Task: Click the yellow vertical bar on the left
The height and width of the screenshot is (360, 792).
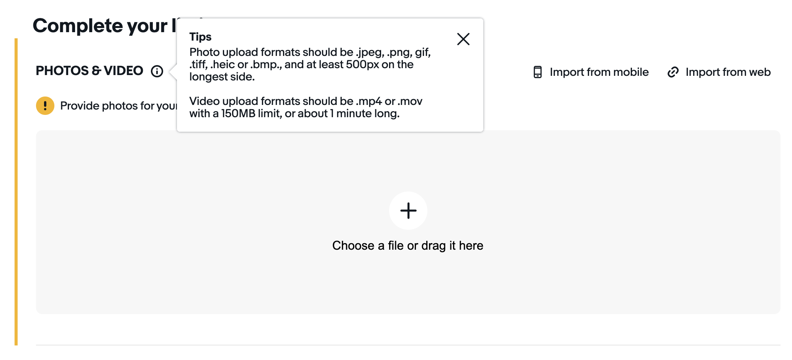Action: click(16, 191)
